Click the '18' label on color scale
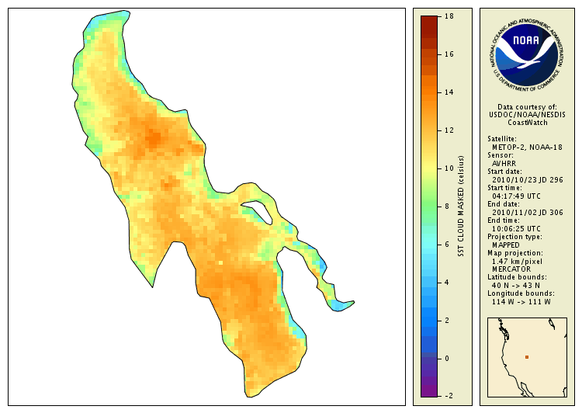582x413 pixels. pyautogui.click(x=449, y=16)
